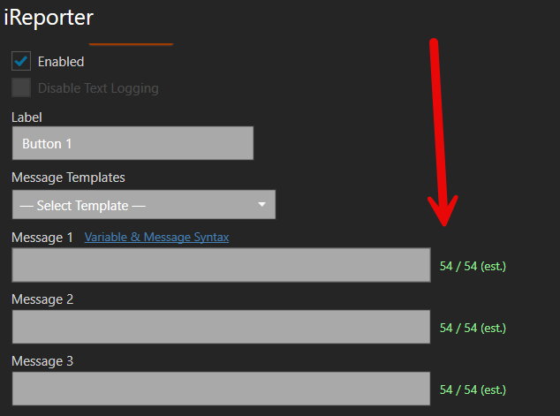The height and width of the screenshot is (416, 560).
Task: Open the Variable & Message Syntax link
Action: pyautogui.click(x=156, y=237)
